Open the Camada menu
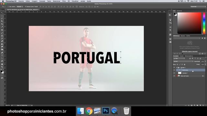Screen dimensions: 207x116 pyautogui.click(x=42, y=1)
